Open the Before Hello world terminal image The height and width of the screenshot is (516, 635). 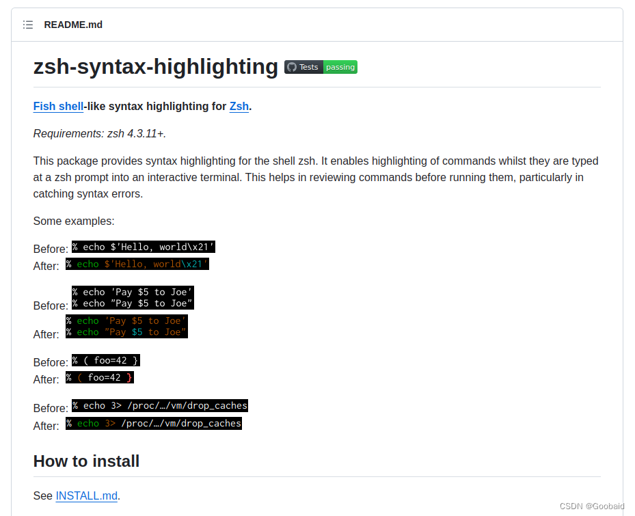[x=144, y=247]
